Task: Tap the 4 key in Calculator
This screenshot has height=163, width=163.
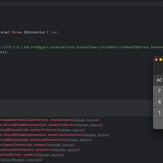Action: click(159, 102)
